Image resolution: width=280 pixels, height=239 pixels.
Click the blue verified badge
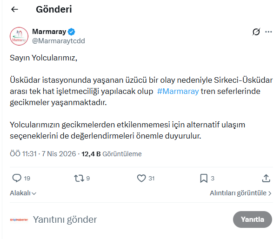tap(72, 32)
